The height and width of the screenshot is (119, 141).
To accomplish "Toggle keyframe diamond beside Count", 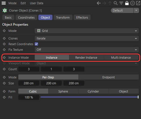I will pyautogui.click(x=4, y=69).
